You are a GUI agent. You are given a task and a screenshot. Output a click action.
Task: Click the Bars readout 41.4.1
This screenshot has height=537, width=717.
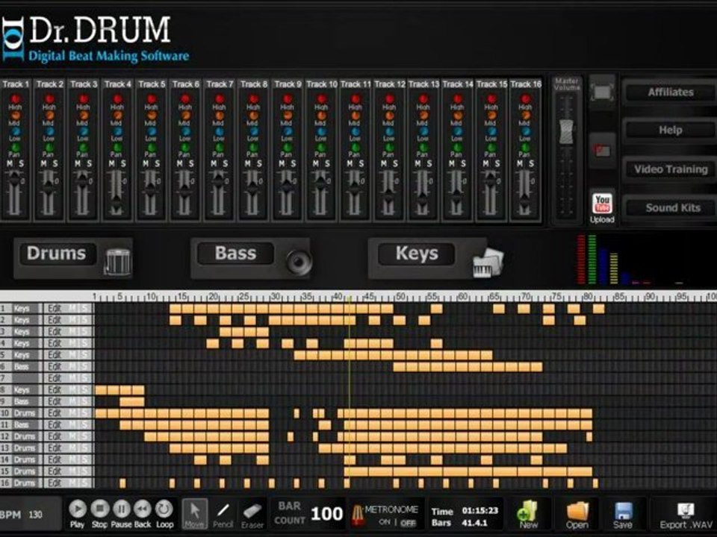[474, 523]
